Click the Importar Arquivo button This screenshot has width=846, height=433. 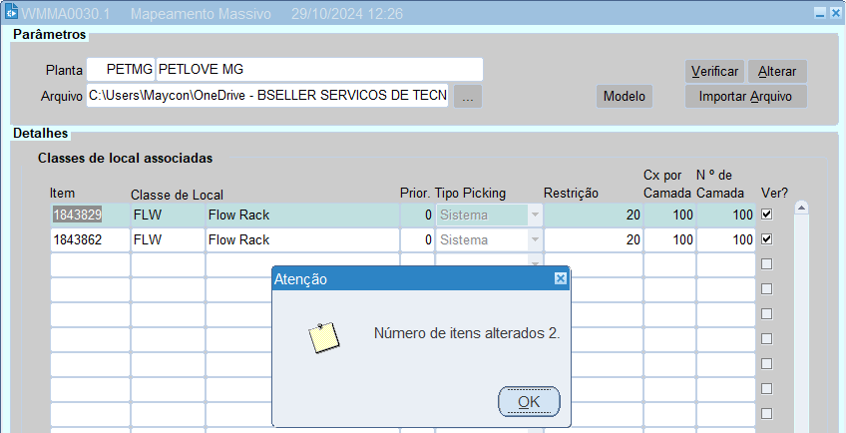(x=745, y=97)
